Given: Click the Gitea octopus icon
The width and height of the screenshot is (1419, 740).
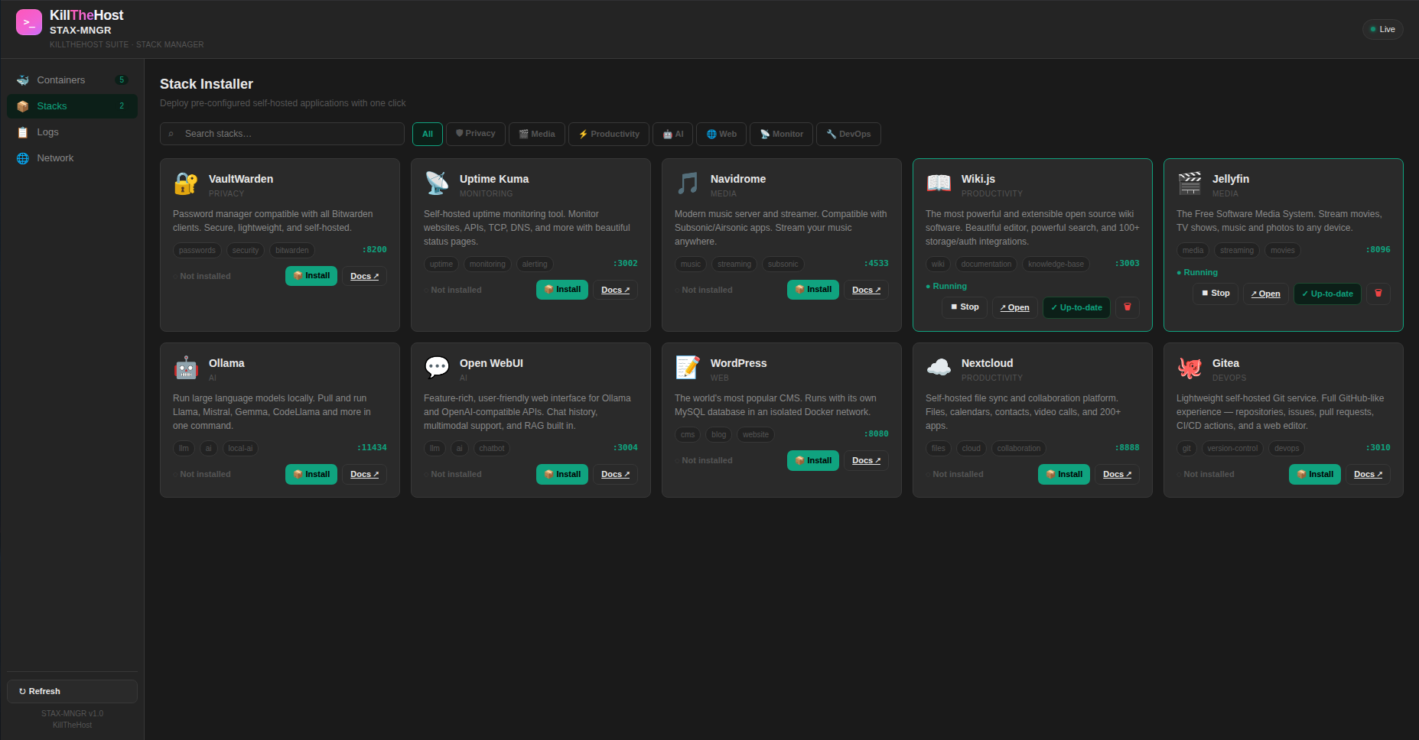Looking at the screenshot, I should 1190,368.
